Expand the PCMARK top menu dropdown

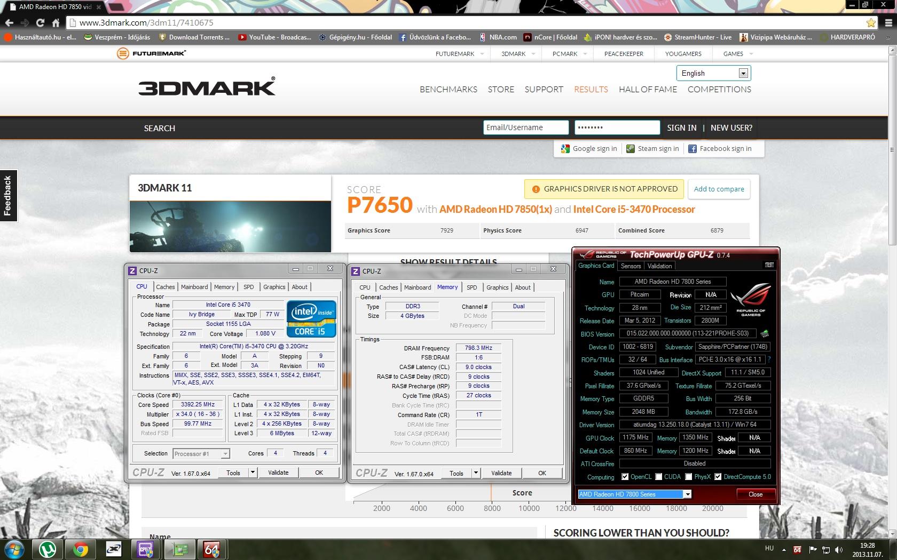[585, 54]
